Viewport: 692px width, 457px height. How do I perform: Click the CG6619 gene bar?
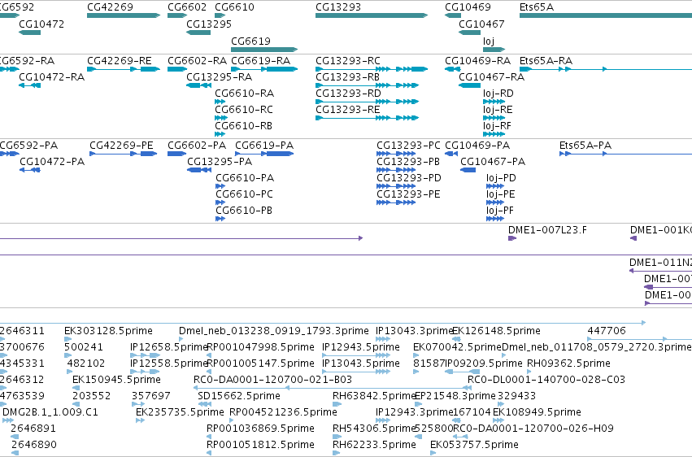tap(264, 50)
